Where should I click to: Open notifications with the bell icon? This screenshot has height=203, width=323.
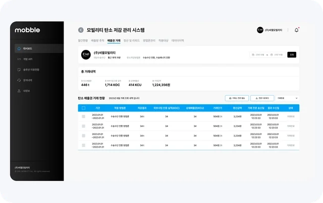pyautogui.click(x=296, y=30)
